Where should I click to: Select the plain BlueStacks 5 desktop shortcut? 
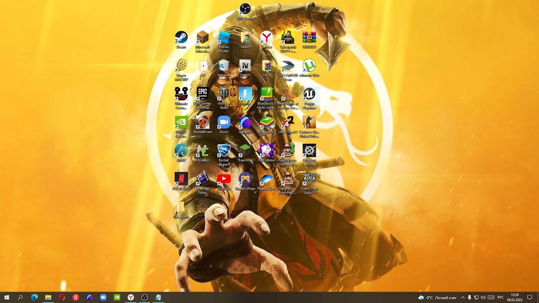(x=267, y=125)
